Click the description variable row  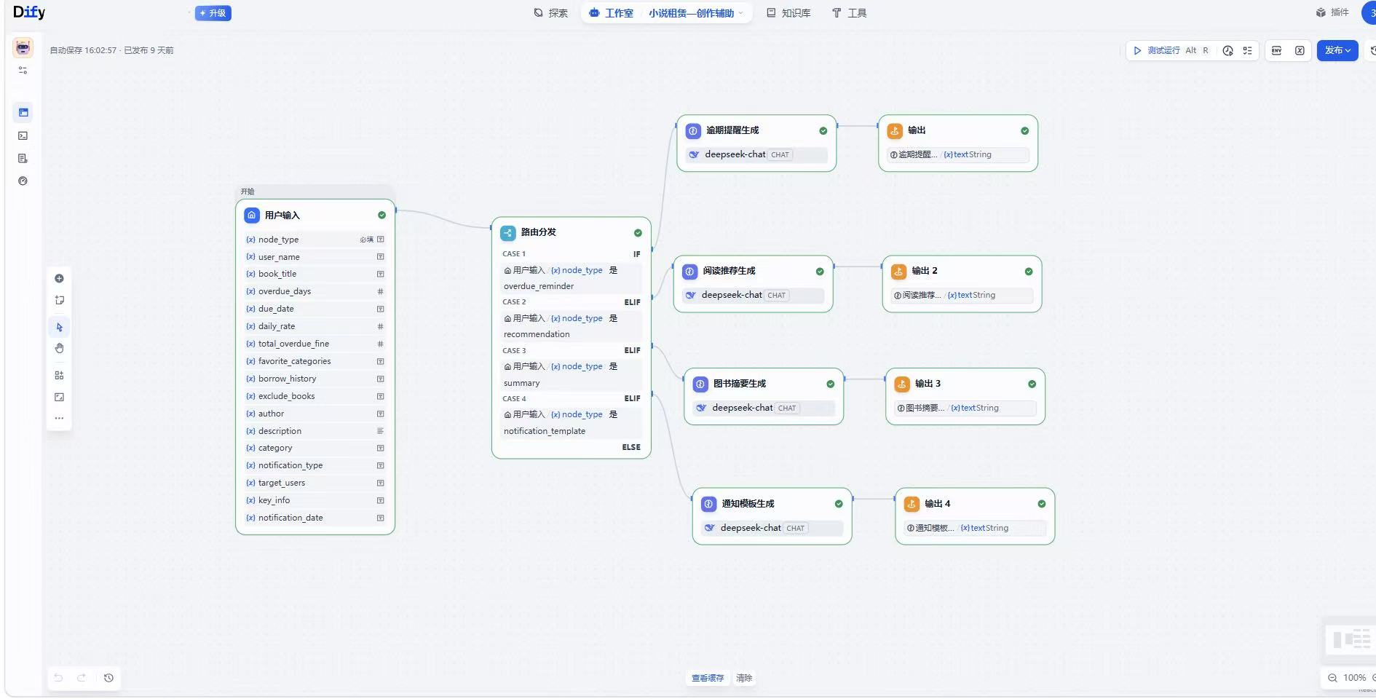point(315,431)
